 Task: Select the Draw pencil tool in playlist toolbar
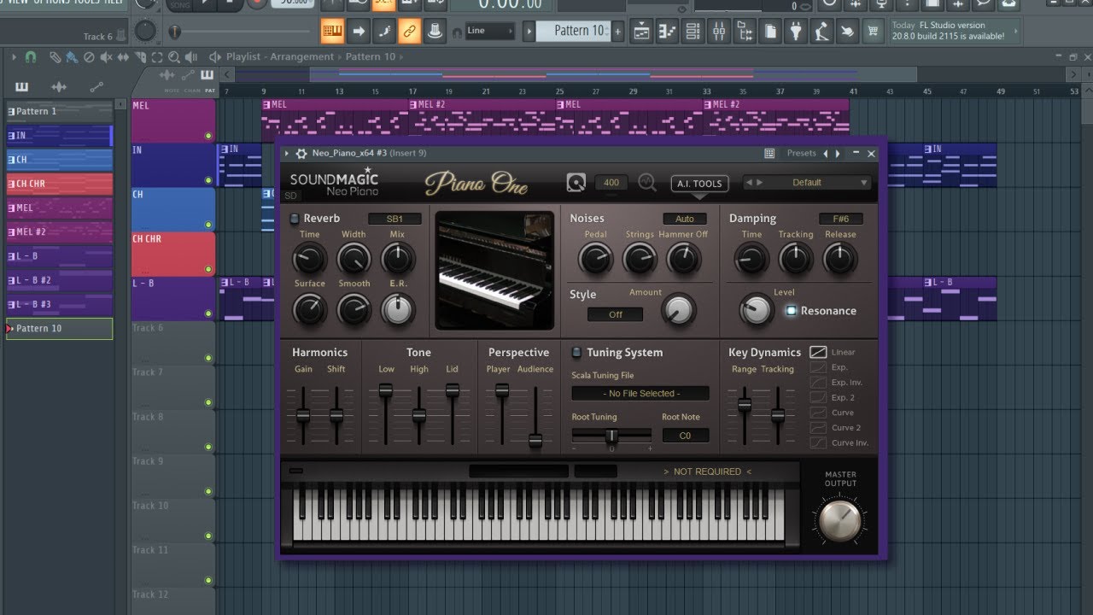(x=55, y=57)
